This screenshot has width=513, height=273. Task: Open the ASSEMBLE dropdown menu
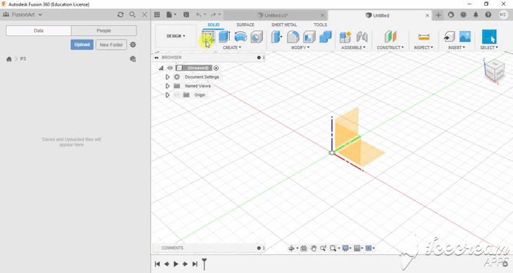pos(353,48)
